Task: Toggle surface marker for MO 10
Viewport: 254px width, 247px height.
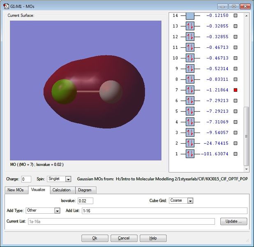Action: tap(236, 58)
